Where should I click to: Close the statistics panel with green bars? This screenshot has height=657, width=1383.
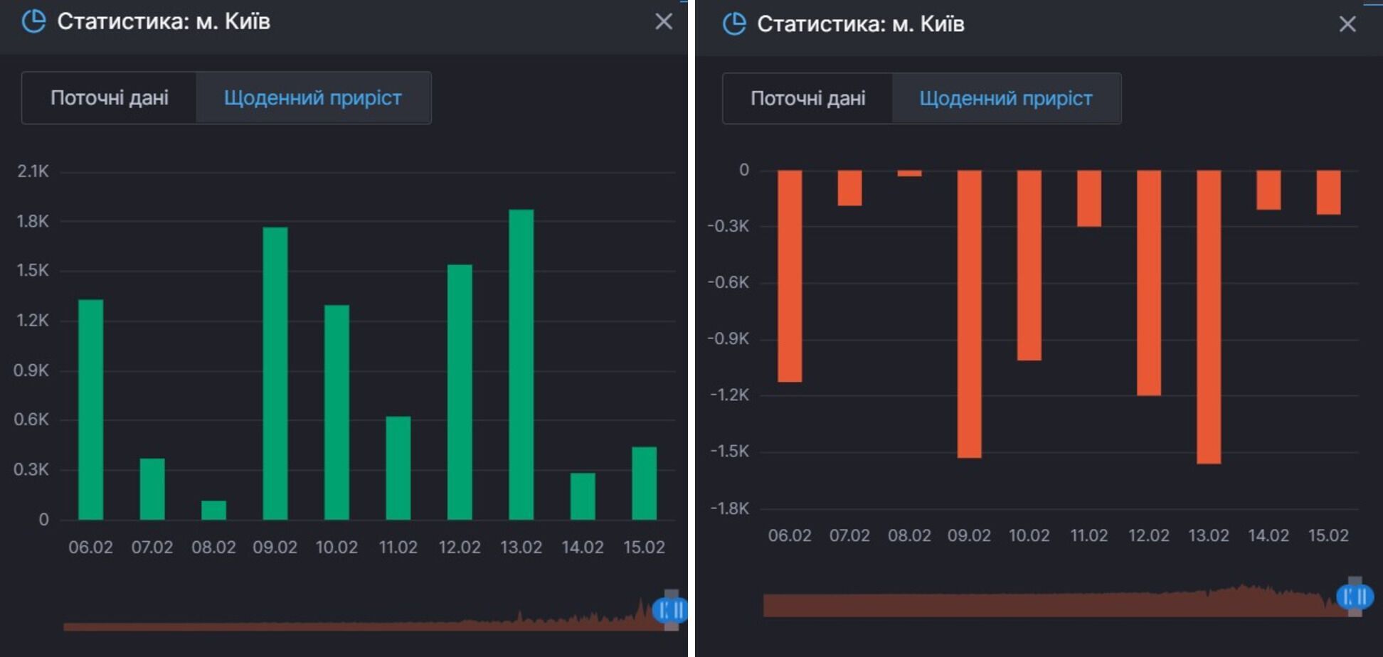(663, 21)
